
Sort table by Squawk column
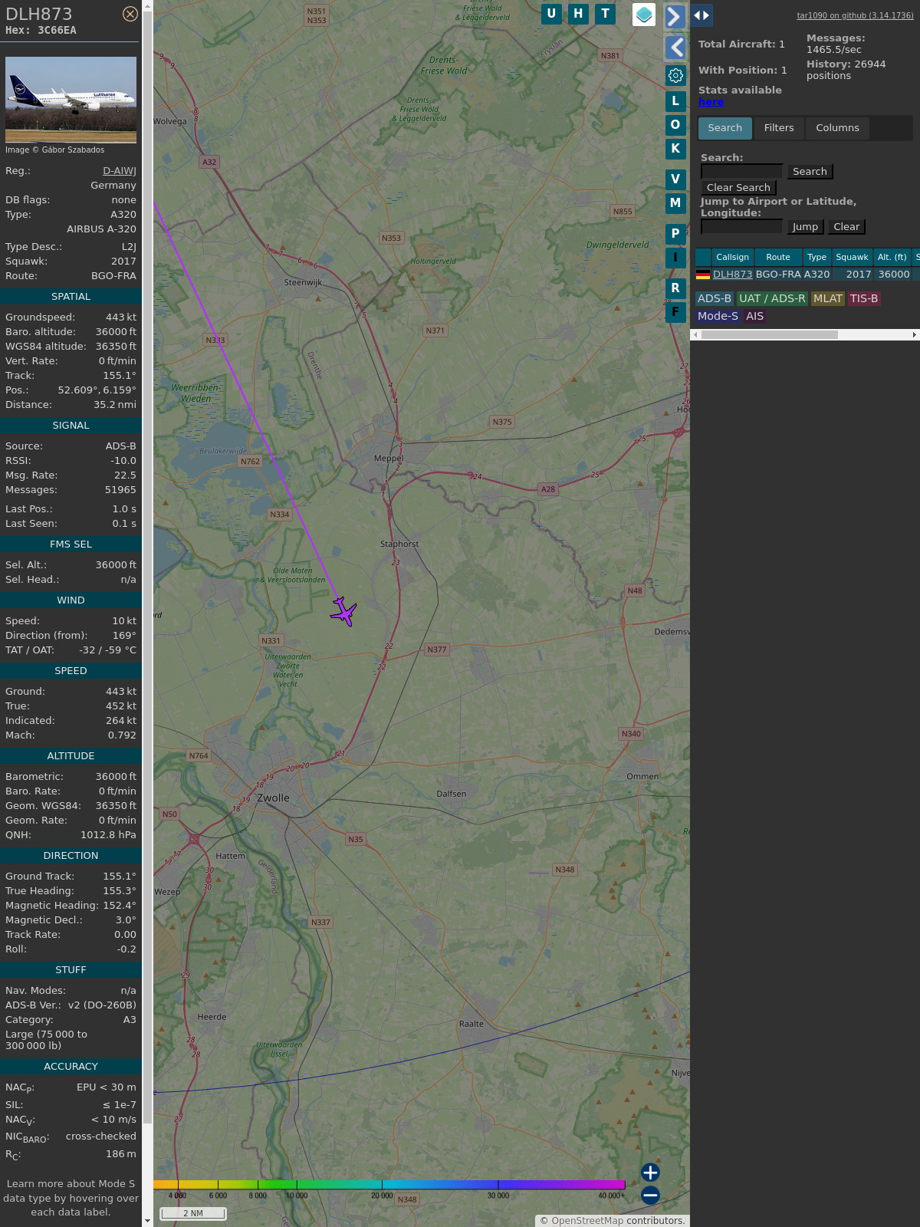click(853, 257)
